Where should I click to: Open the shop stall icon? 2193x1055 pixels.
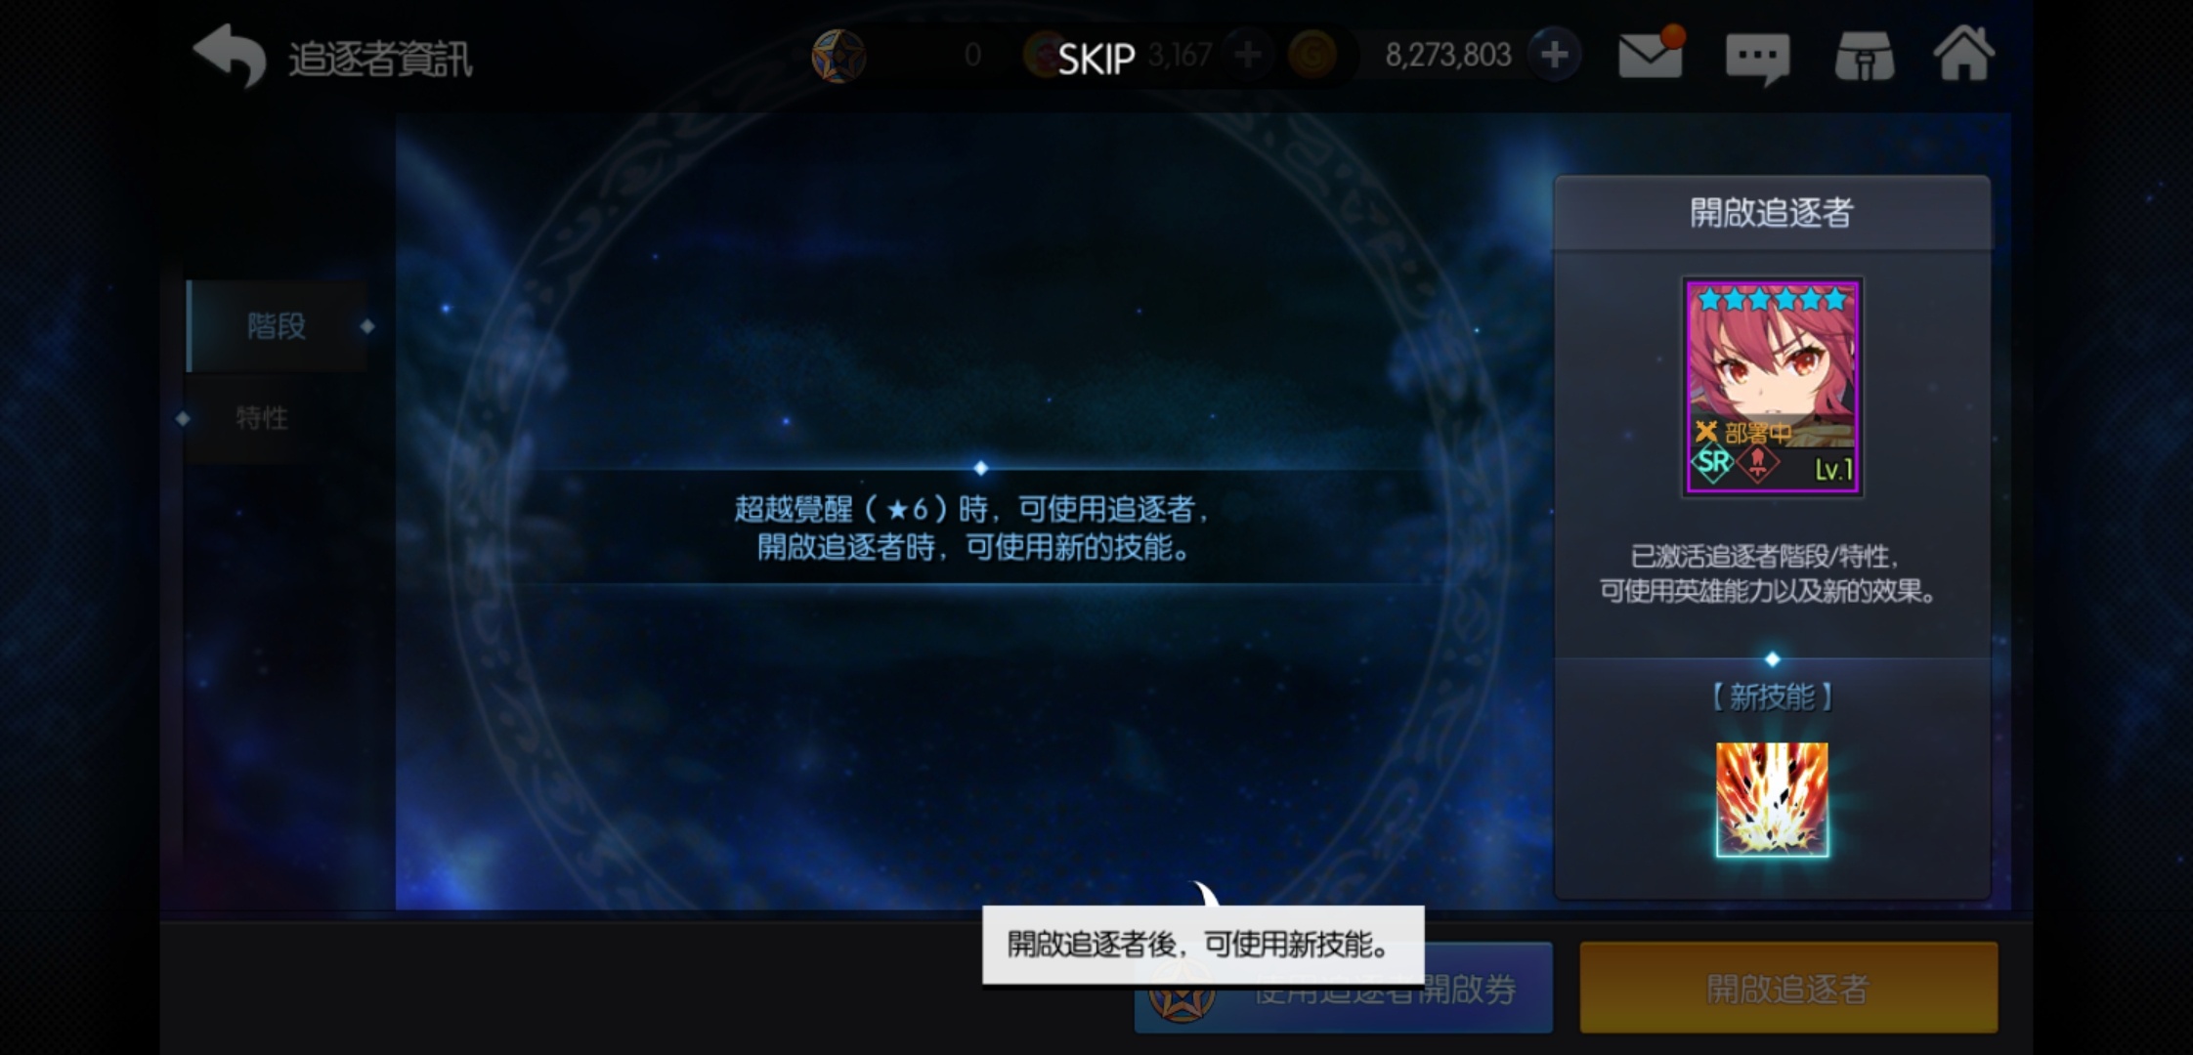pyautogui.click(x=1865, y=56)
